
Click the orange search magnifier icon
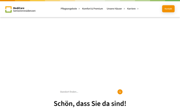[120, 92]
